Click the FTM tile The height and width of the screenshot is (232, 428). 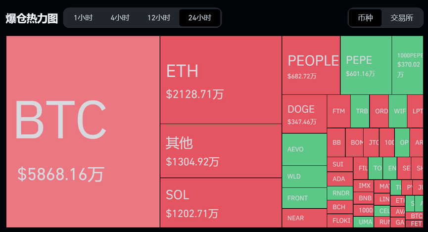click(339, 111)
